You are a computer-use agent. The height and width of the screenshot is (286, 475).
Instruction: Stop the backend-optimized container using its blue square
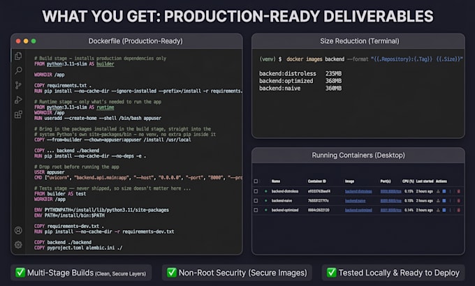[x=444, y=210]
